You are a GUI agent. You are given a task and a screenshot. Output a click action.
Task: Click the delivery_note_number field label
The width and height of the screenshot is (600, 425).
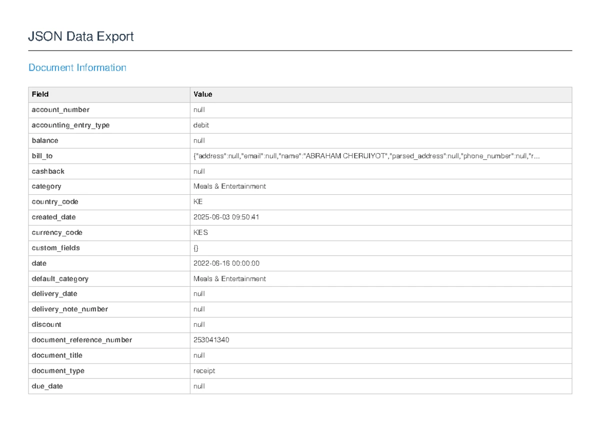(x=69, y=309)
